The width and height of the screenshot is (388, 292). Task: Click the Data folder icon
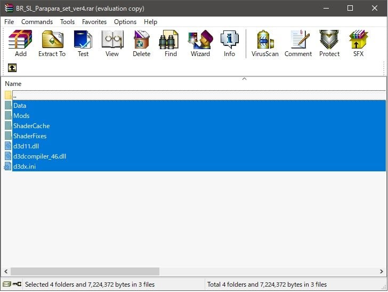tap(8, 105)
